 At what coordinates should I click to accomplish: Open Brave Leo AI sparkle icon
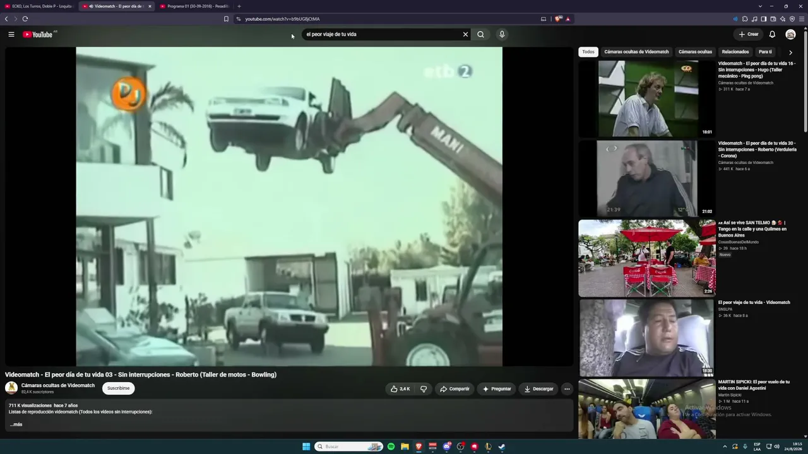(783, 19)
